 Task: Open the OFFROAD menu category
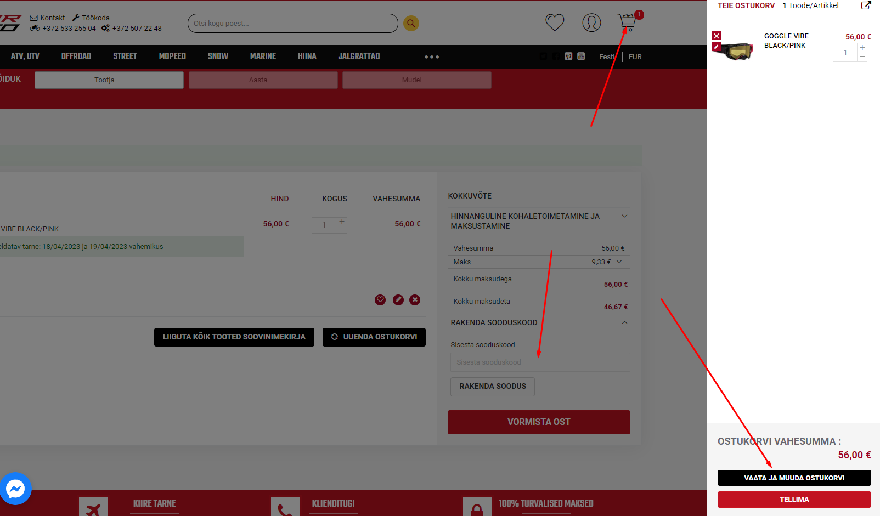76,56
